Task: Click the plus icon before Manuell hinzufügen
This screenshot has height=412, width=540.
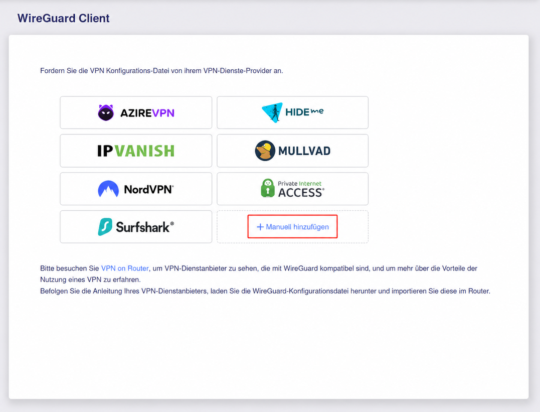Action: [260, 227]
